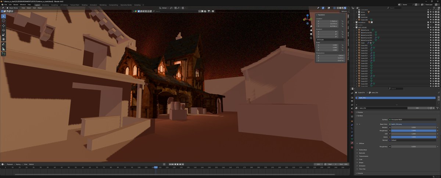
Task: Collapse the MID_HOUSE collection
Action: click(354, 27)
